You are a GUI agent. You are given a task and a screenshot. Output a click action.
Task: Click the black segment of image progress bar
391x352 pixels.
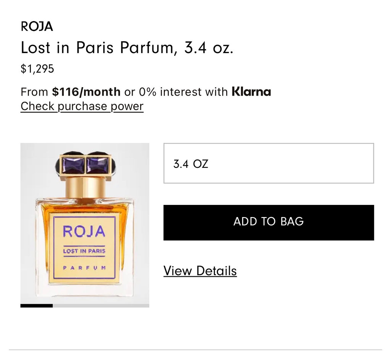click(37, 306)
